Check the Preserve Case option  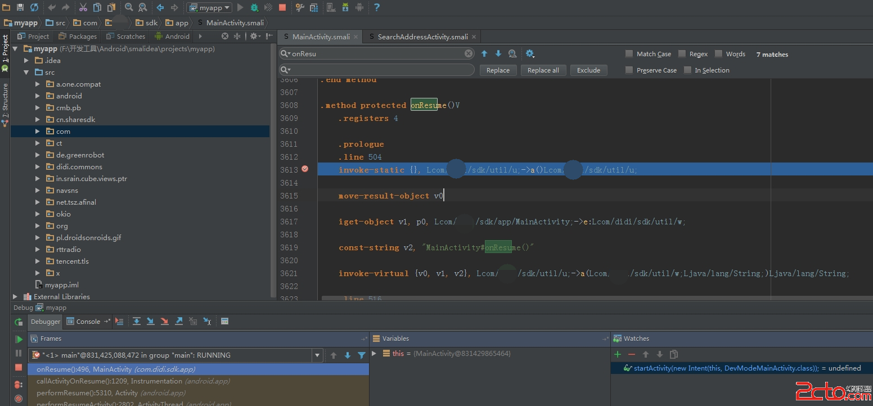click(629, 70)
